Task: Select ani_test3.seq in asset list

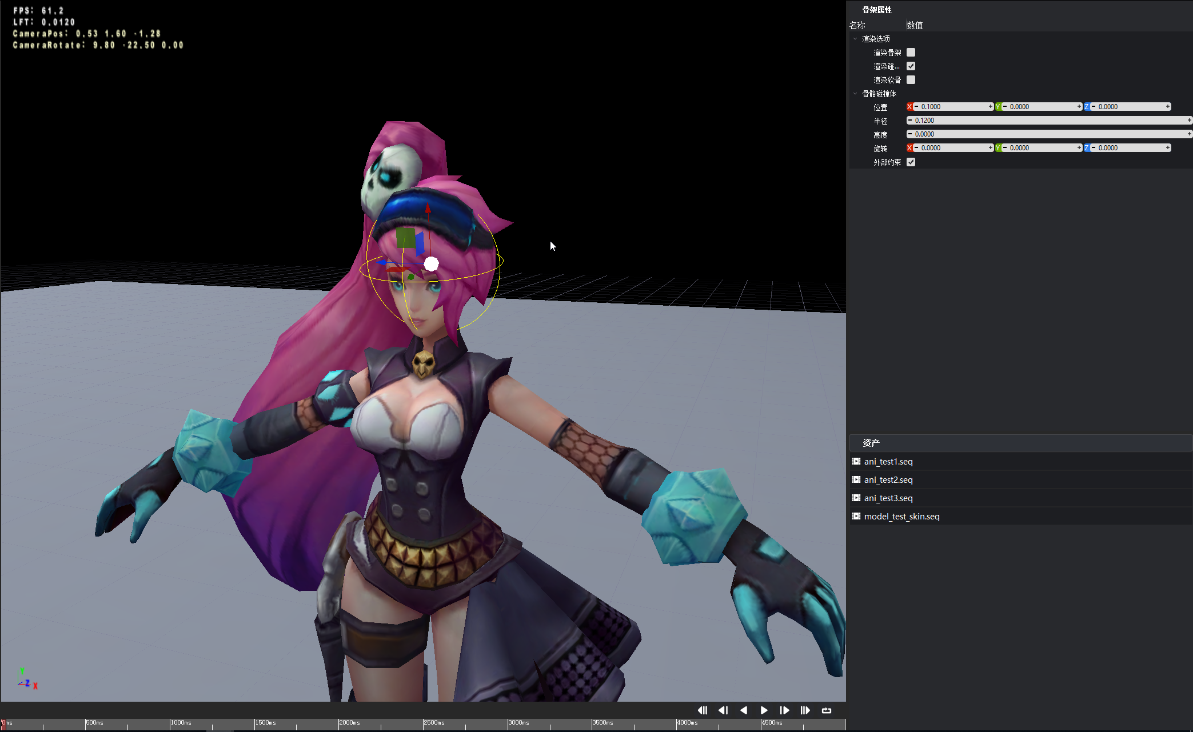Action: coord(1021,498)
